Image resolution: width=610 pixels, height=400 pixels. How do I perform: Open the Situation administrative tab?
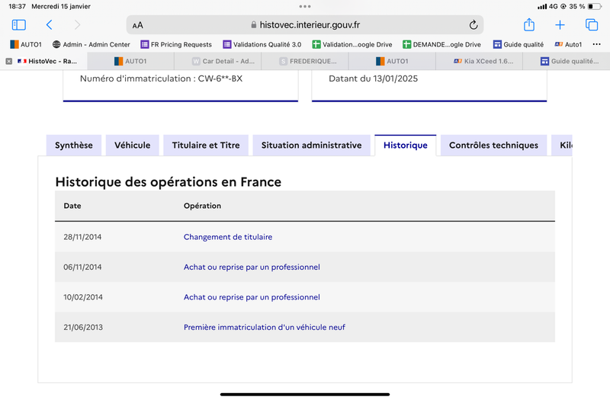[312, 146]
